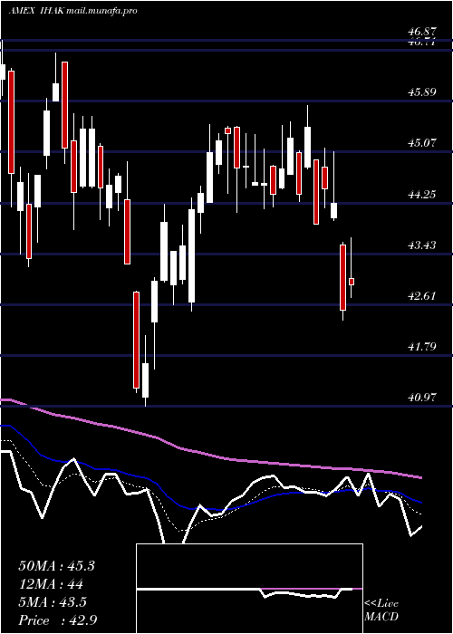
Task: Select the 41.79 price level label
Action: (421, 347)
